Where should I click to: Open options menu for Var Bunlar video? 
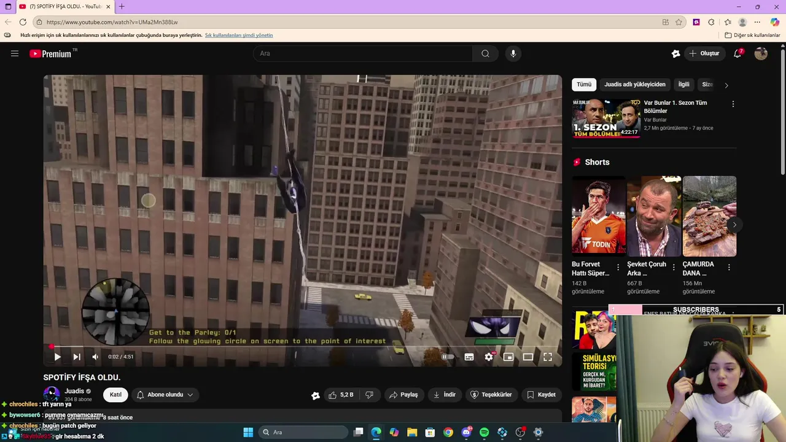click(733, 104)
